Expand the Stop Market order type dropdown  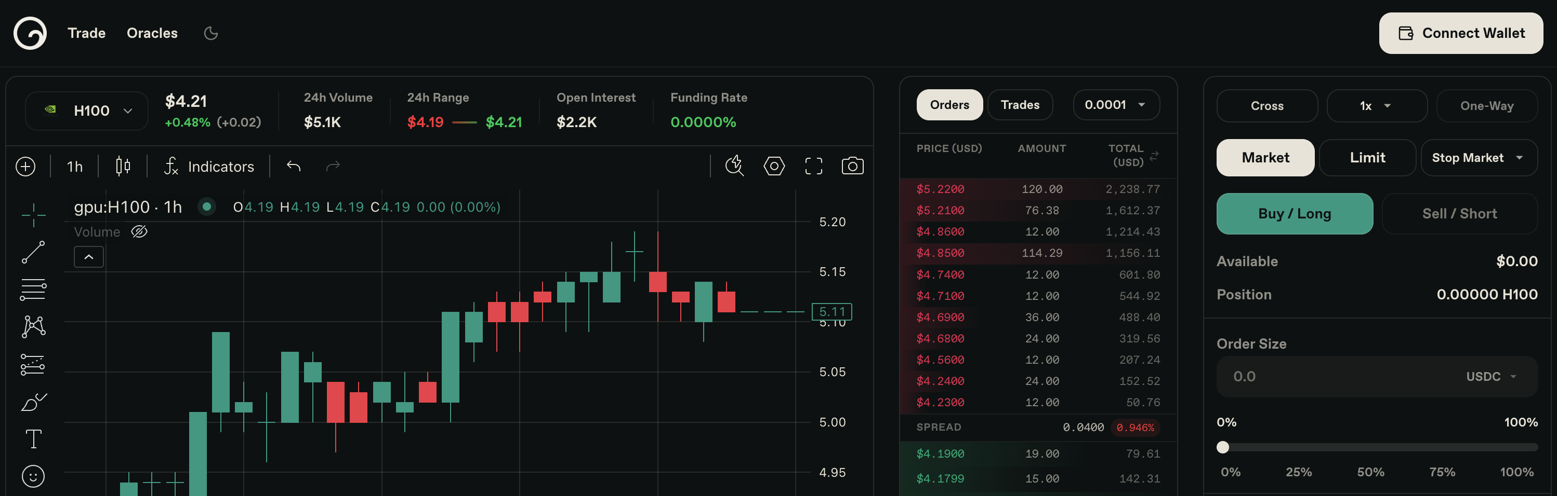point(1479,158)
